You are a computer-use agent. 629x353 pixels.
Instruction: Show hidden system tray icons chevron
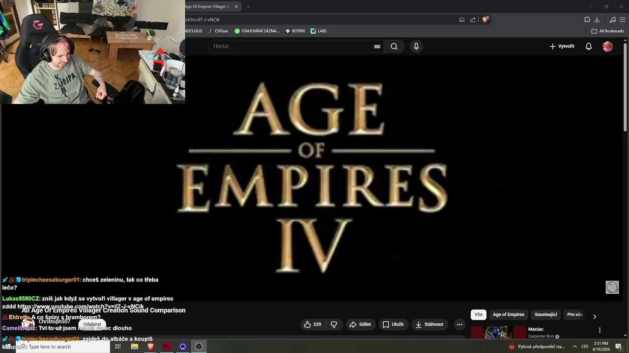(574, 347)
